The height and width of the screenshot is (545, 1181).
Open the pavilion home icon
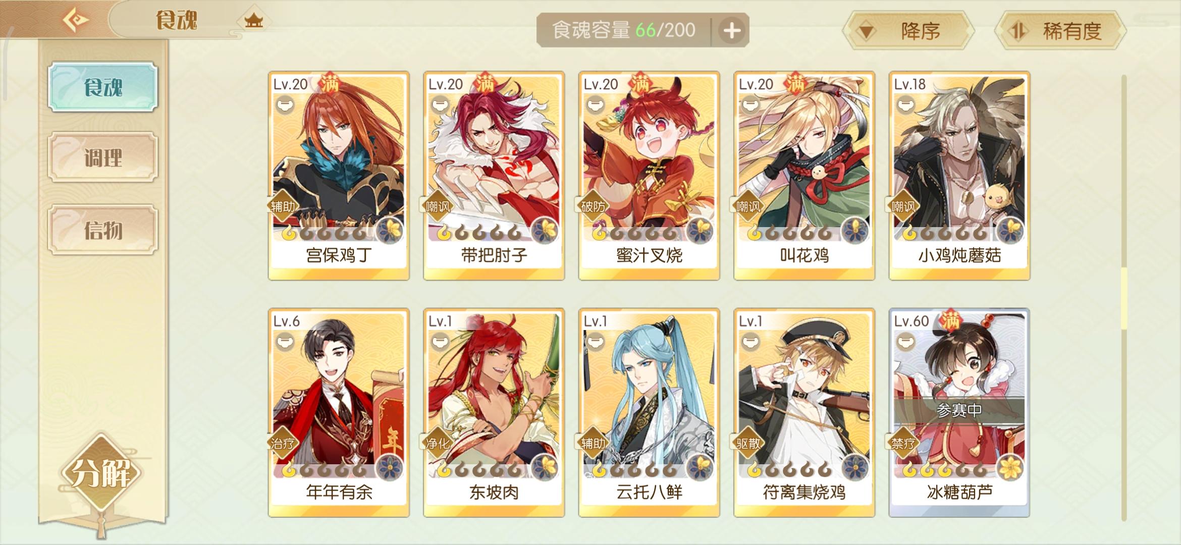(254, 21)
